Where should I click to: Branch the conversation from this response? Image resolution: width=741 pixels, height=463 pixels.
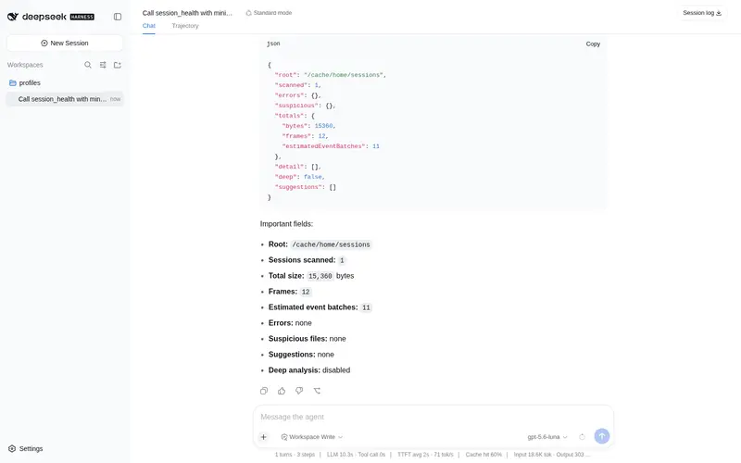(317, 391)
